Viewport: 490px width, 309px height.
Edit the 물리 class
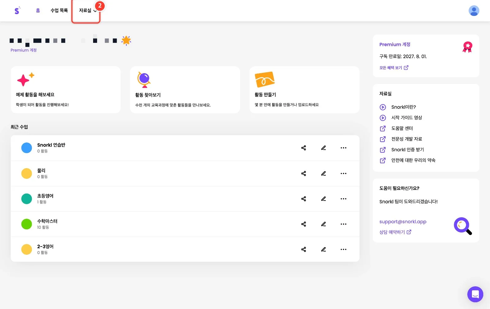coord(323,174)
